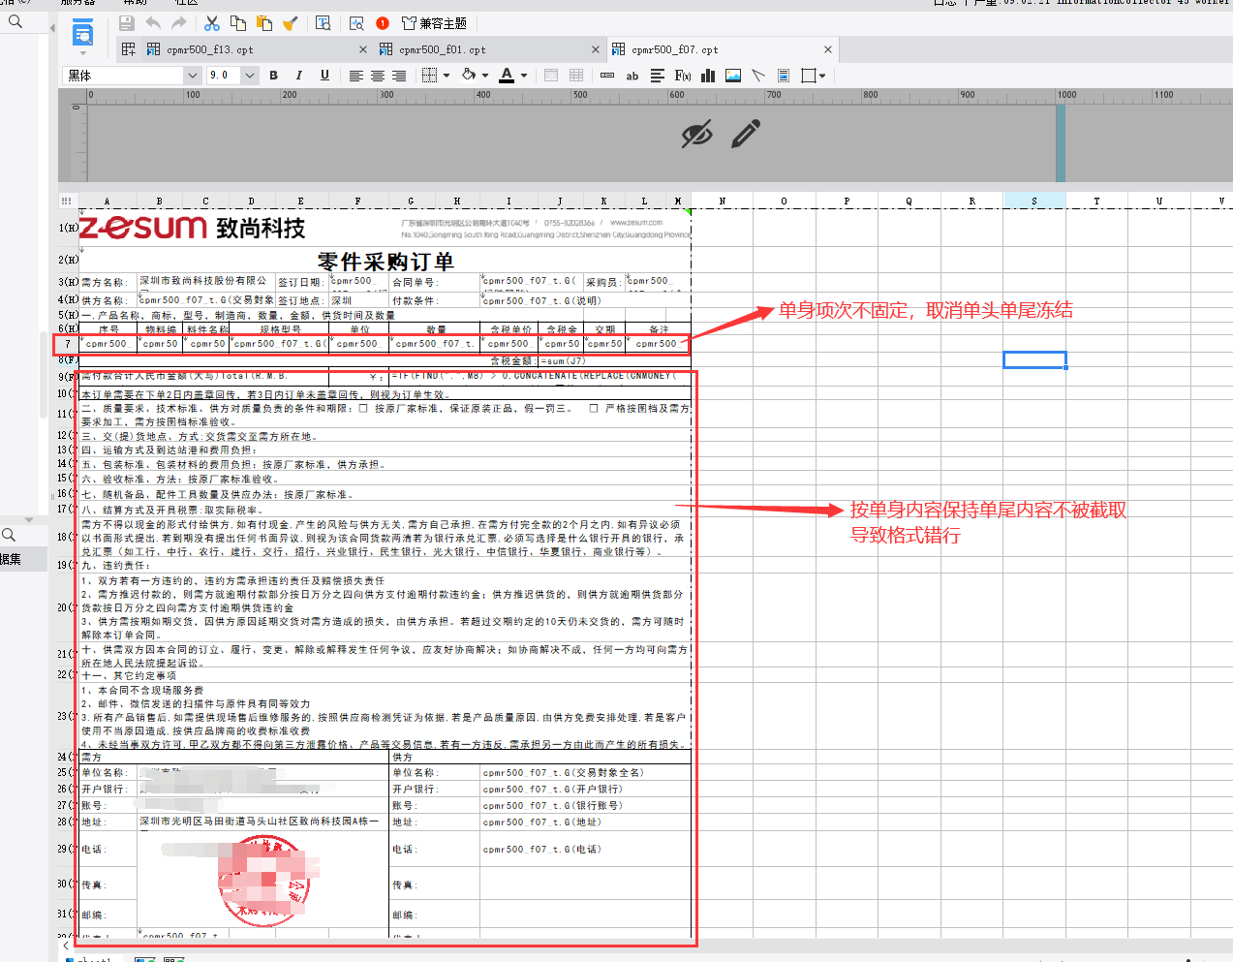Screen dimensions: 1233x962
Task: Click the merge cells icon
Action: click(551, 76)
